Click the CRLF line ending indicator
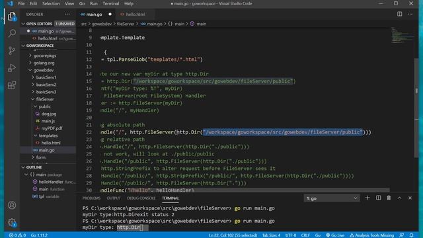 click(x=305, y=235)
